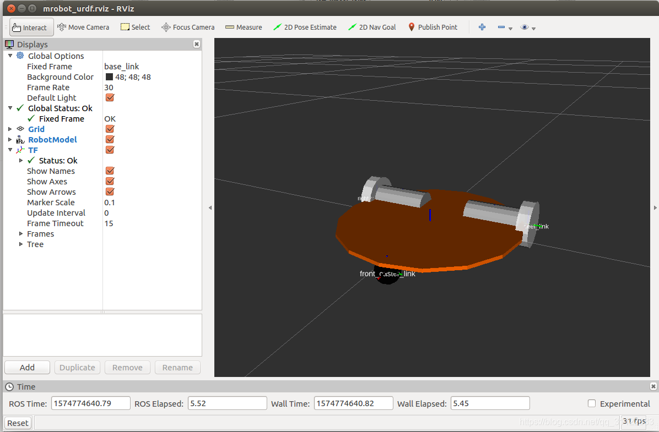Click the Displays panel monitor icon
Viewport: 659px width, 432px height.
[x=9, y=44]
